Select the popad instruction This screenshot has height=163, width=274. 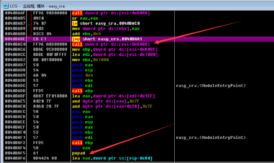point(79,153)
